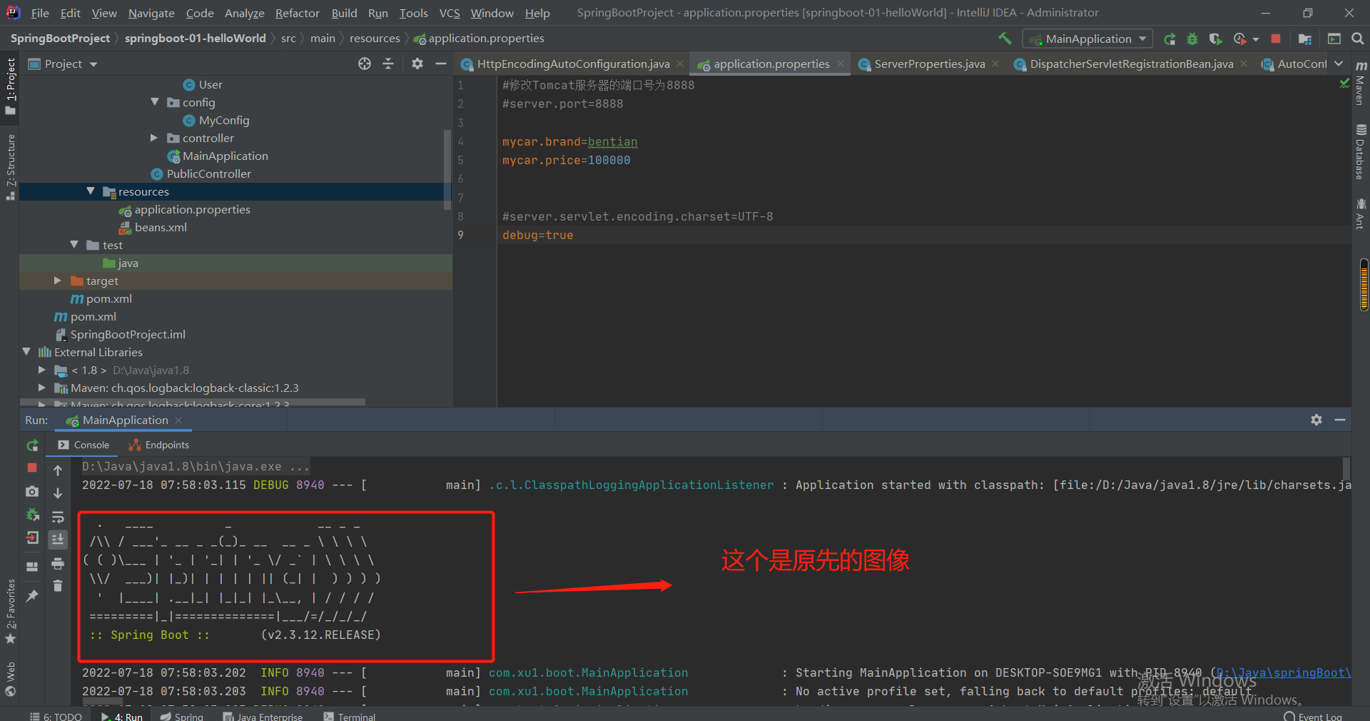
Task: Hide the Project tool window
Action: [441, 64]
